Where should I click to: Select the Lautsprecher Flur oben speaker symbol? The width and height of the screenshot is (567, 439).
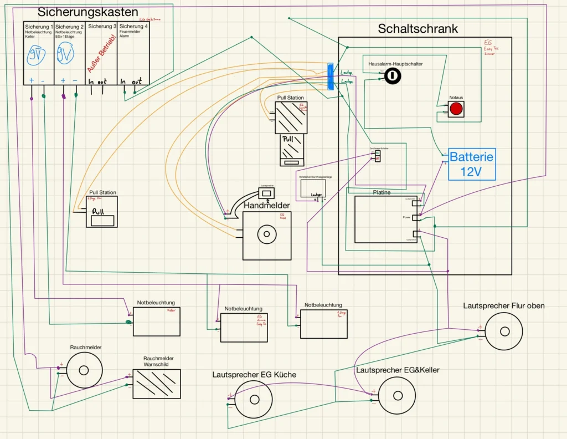point(504,331)
